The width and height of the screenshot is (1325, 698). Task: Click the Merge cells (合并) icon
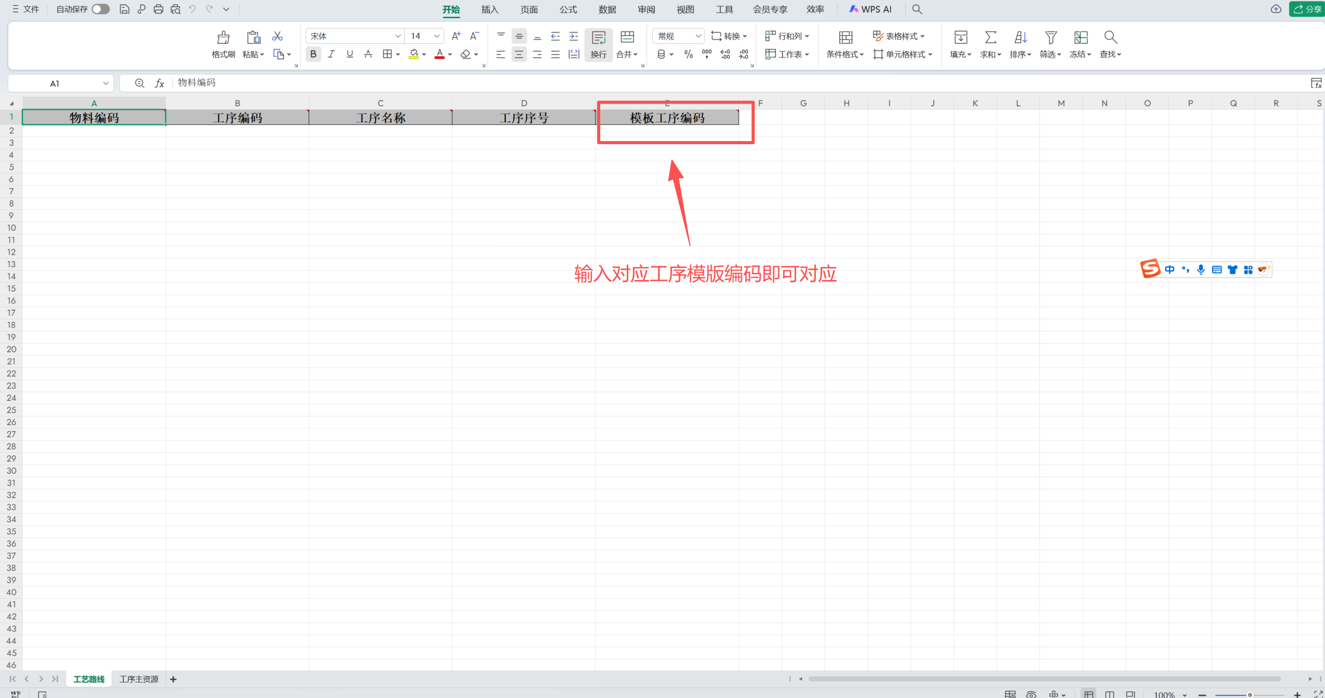[627, 37]
